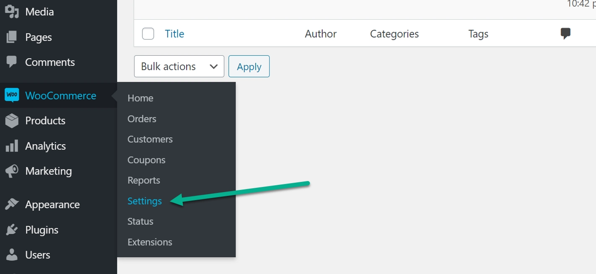596x274 pixels.
Task: Tick the select-all checkbox beside Title
Action: tap(148, 34)
